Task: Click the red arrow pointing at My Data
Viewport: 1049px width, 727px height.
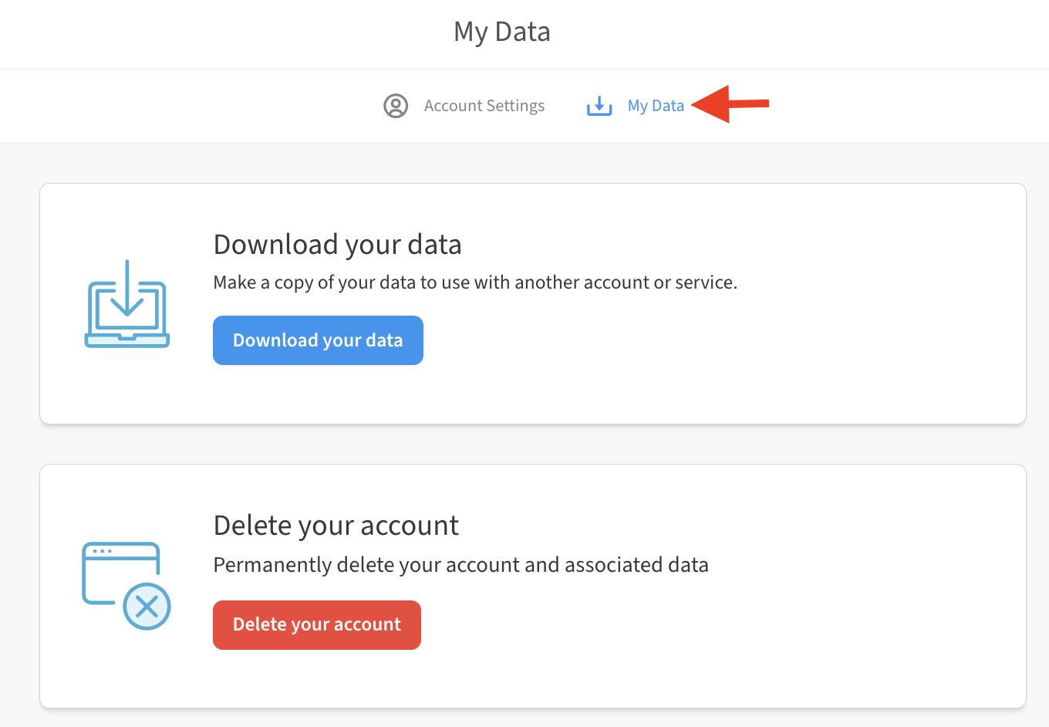Action: point(729,103)
